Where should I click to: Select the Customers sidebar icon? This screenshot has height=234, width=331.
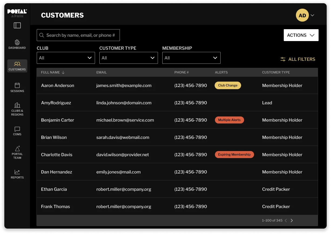(17, 66)
